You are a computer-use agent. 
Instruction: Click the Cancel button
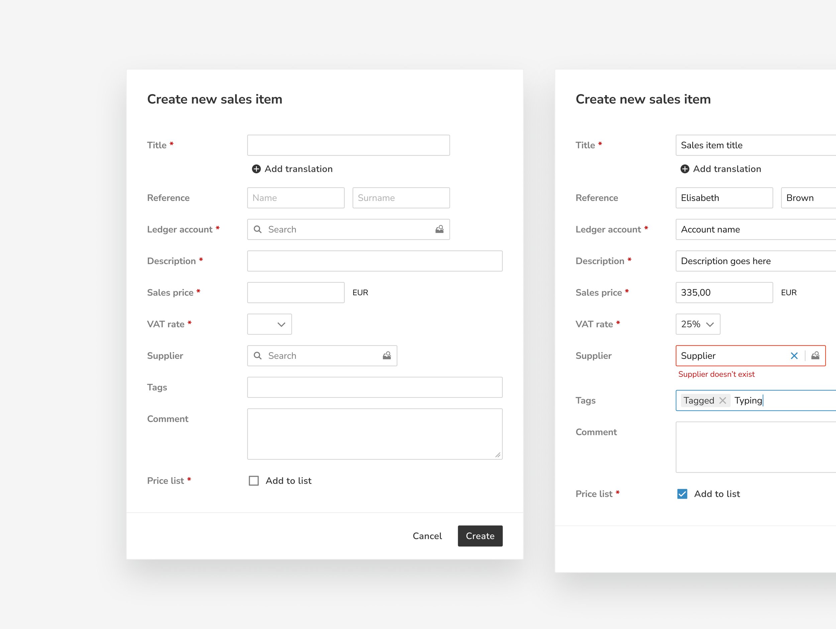coord(427,536)
